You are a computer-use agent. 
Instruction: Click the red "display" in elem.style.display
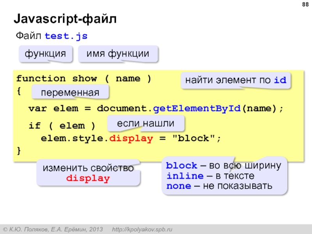[131, 139]
